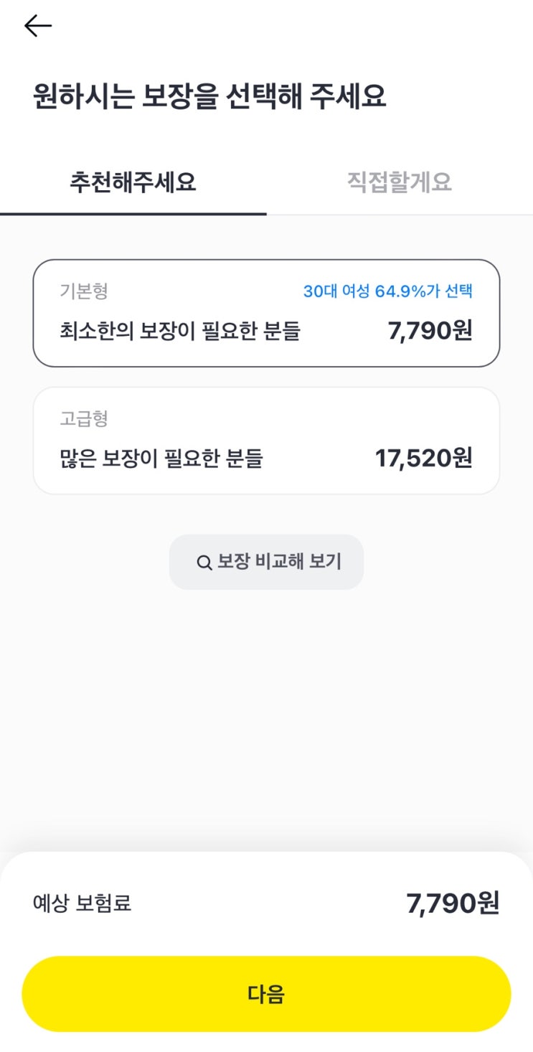Click the 고급형 title text
Viewport: 533px width, 1052px height.
tap(84, 418)
